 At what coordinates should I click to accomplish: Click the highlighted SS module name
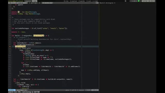(x=19, y=12)
